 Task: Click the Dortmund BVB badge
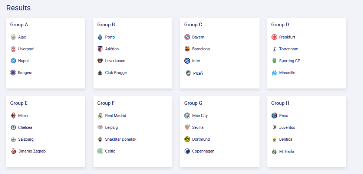(187, 139)
